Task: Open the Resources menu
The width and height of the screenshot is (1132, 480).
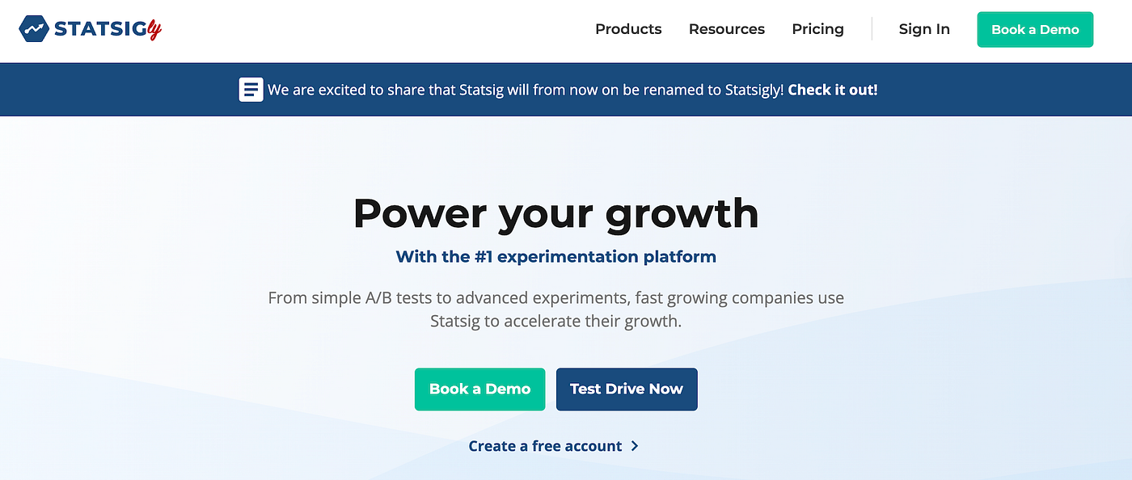Action: (x=726, y=29)
